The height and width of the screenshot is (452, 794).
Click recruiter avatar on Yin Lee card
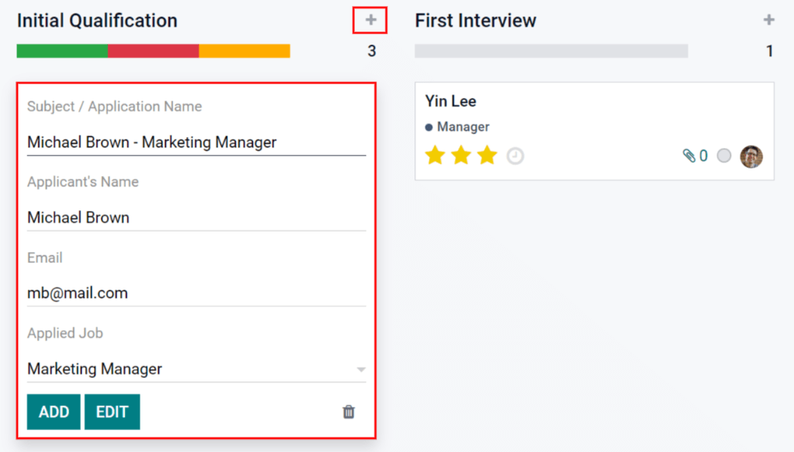[751, 156]
